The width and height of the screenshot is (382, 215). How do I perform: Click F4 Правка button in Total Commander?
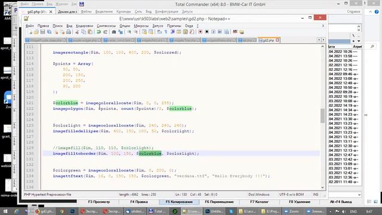139,202
